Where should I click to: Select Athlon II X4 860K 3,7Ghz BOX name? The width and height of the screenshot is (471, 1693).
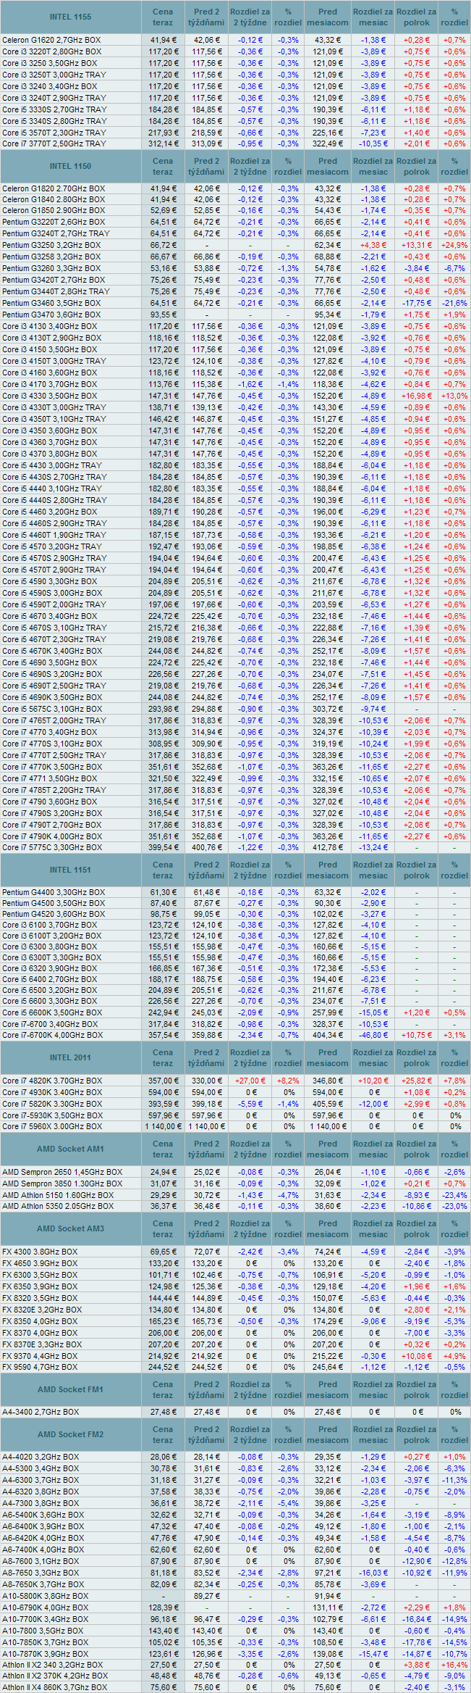(x=55, y=1687)
